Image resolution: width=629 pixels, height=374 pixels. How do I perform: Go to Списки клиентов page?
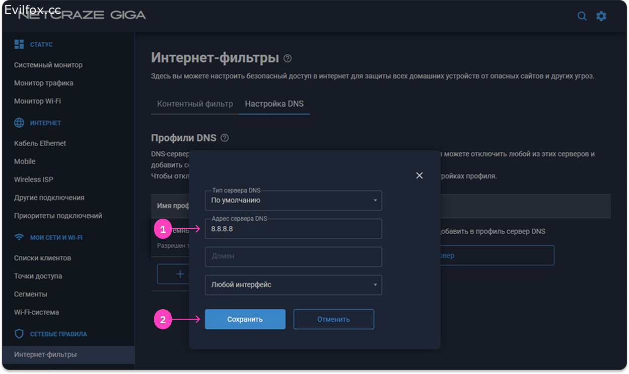point(43,258)
